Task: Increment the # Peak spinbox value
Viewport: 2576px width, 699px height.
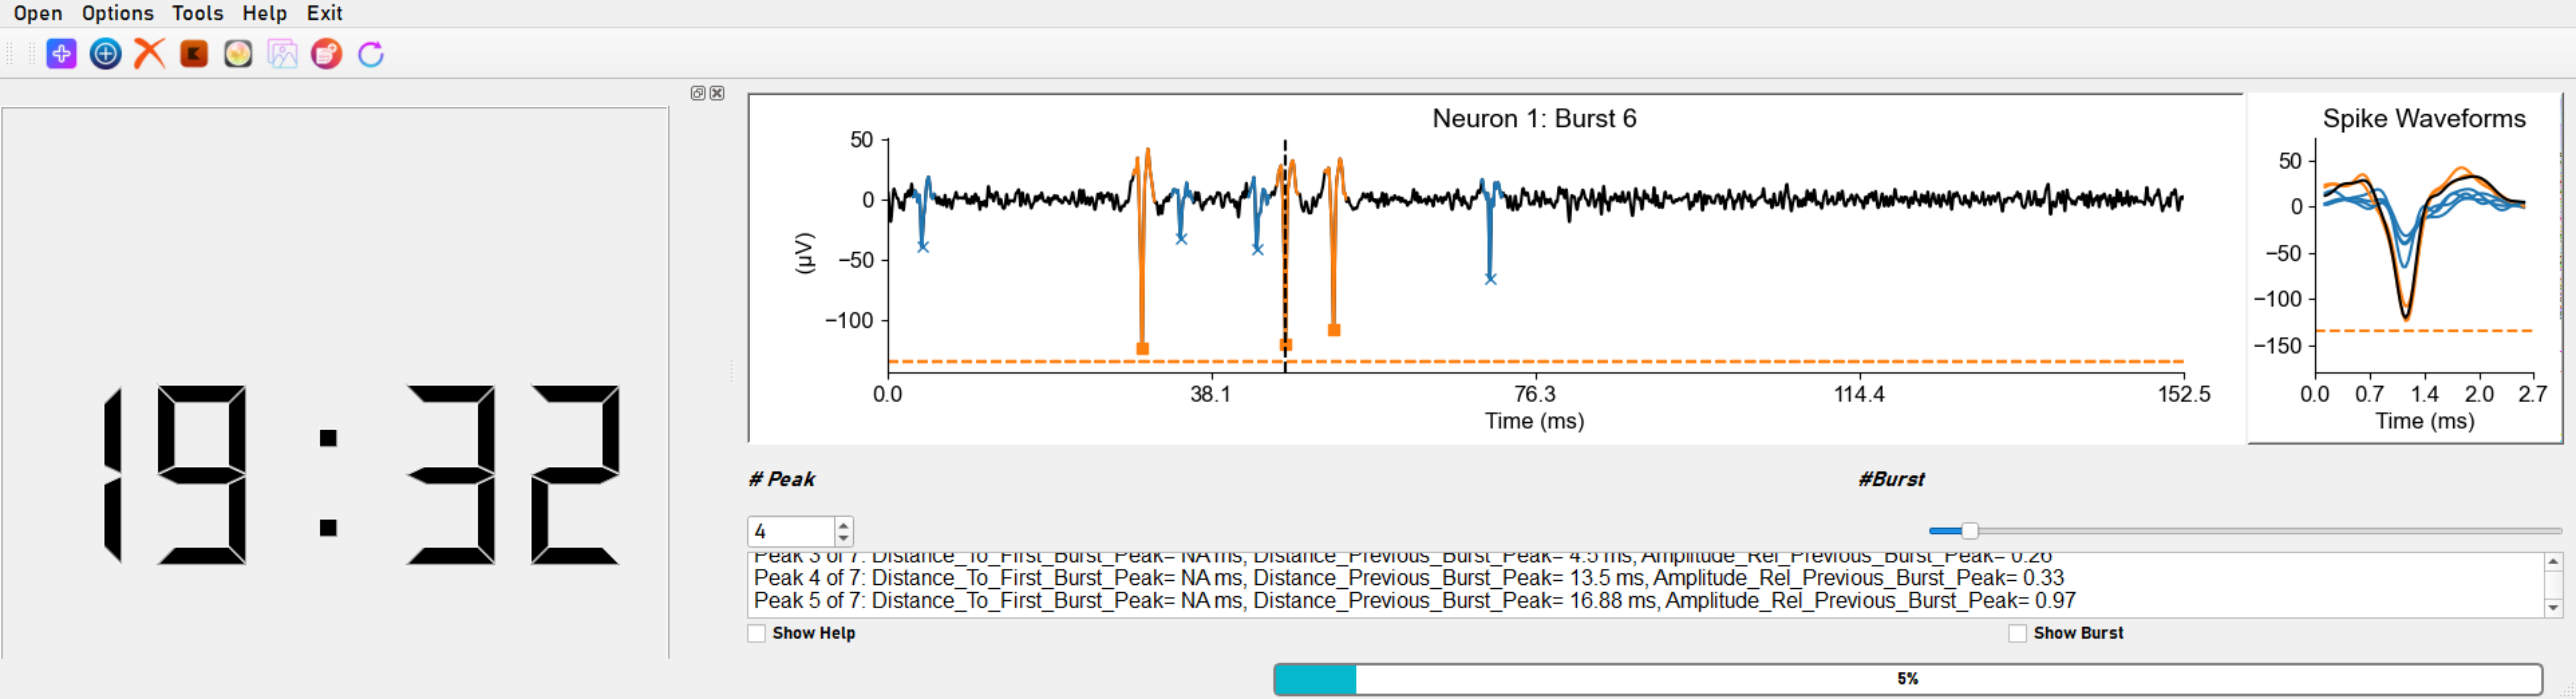Action: pos(844,524)
